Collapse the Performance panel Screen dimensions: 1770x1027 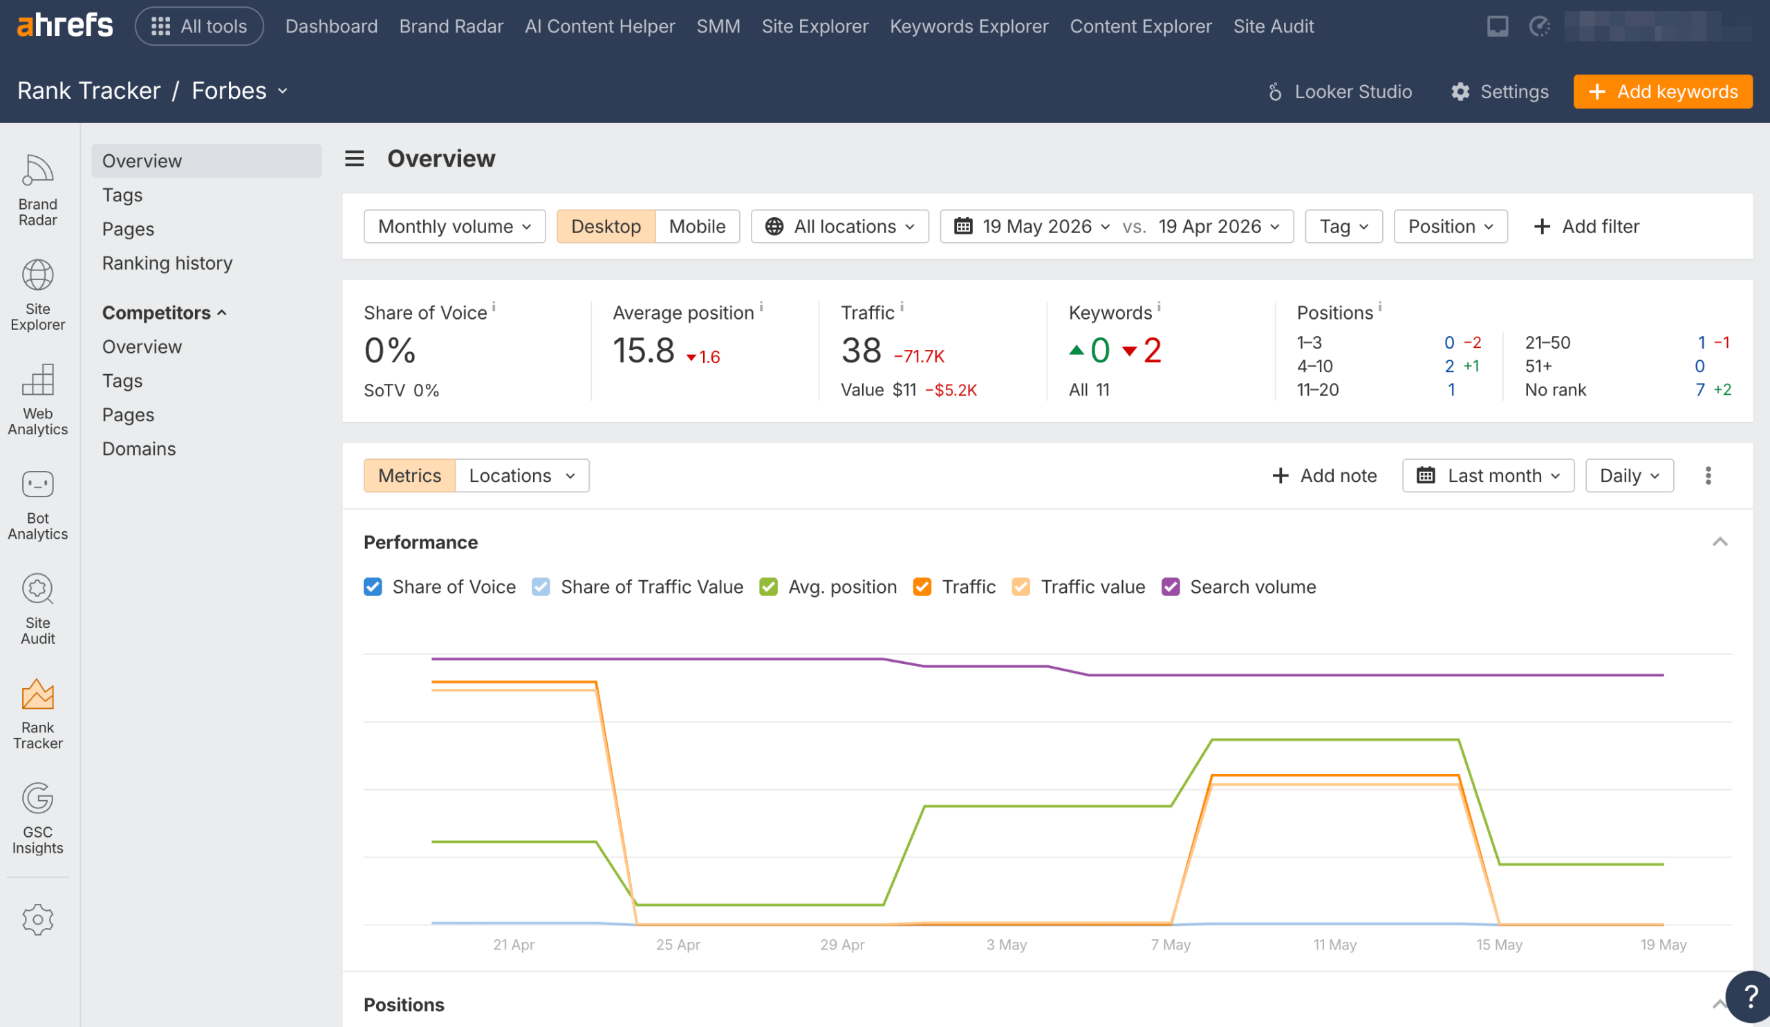[1720, 542]
